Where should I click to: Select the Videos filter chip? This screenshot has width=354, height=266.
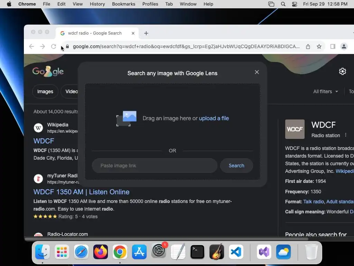point(70,91)
